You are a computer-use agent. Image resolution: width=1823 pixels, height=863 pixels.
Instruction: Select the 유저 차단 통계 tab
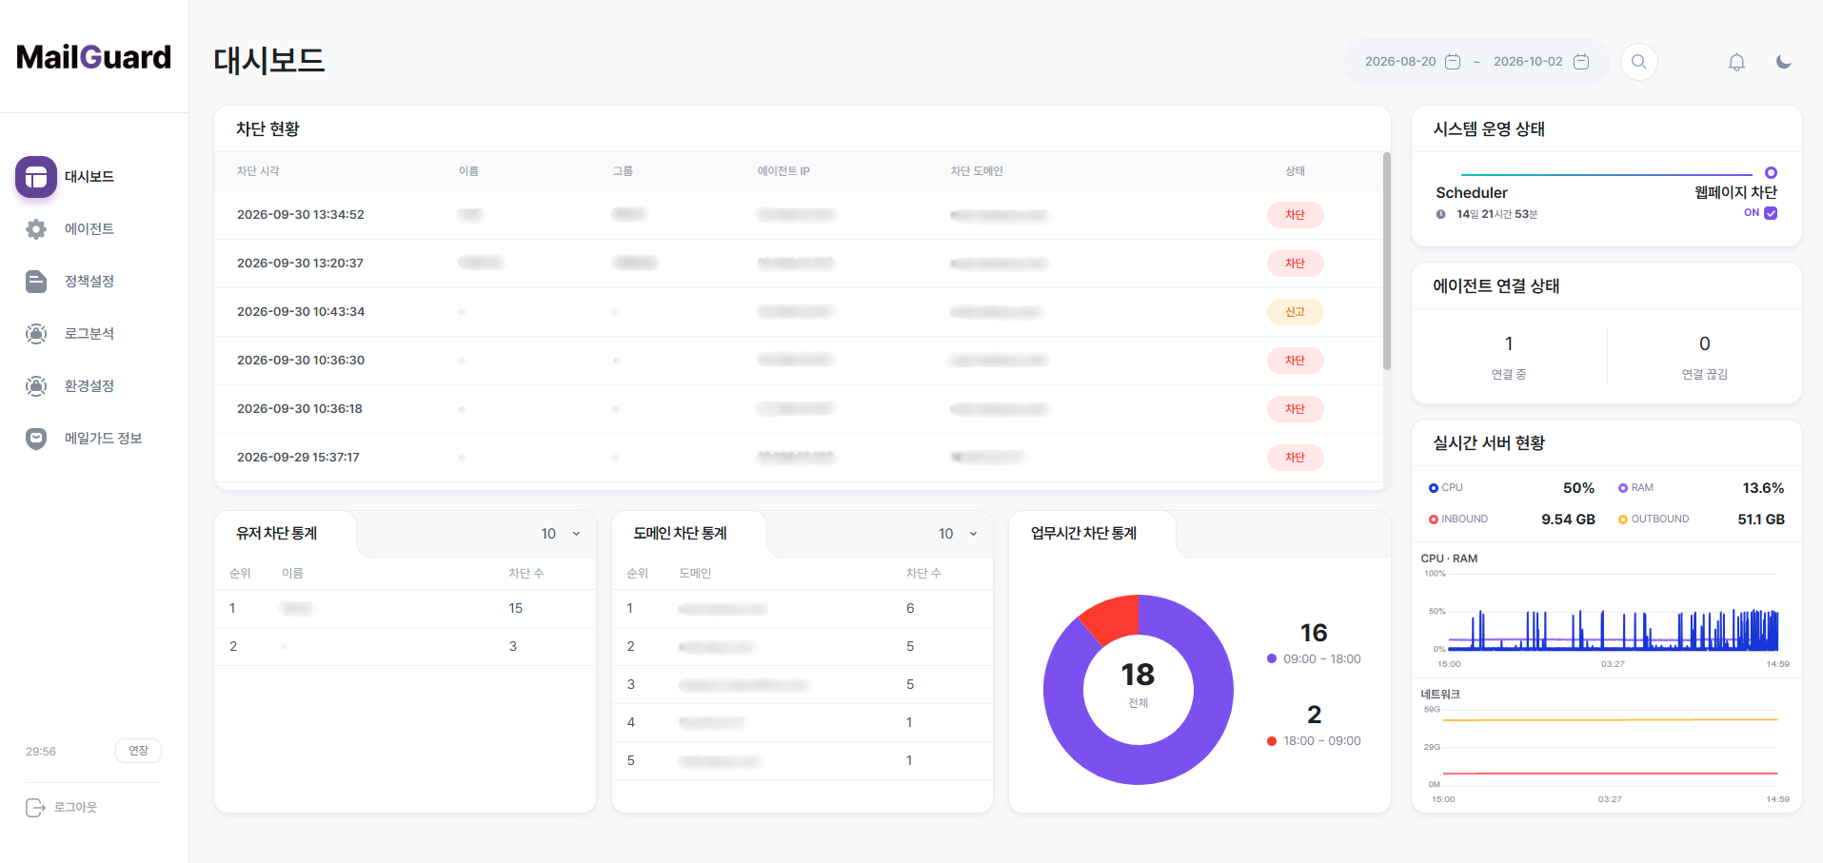[277, 534]
